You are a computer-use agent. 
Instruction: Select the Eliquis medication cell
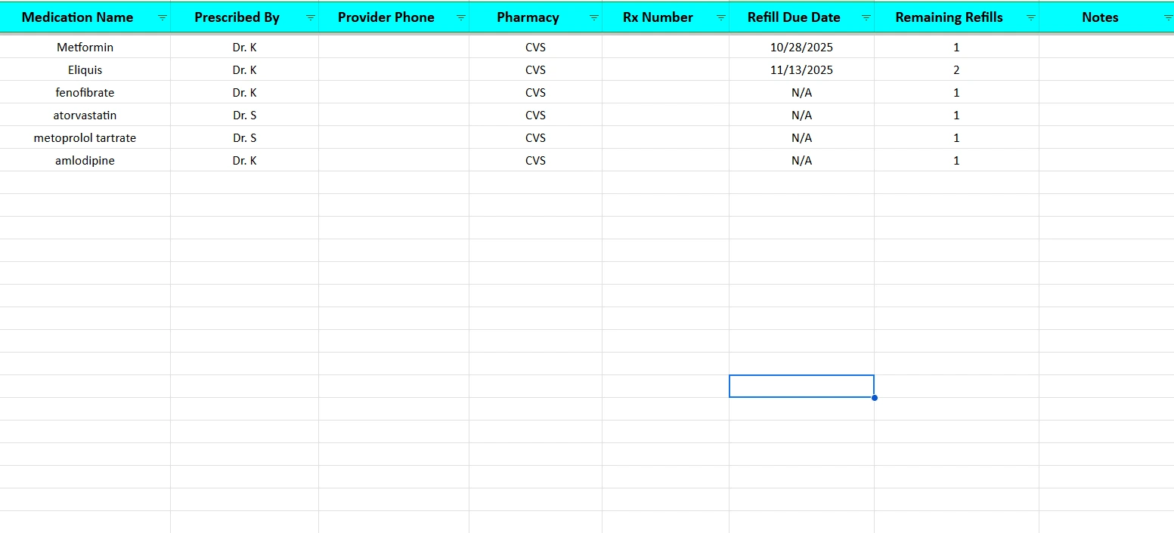[85, 69]
